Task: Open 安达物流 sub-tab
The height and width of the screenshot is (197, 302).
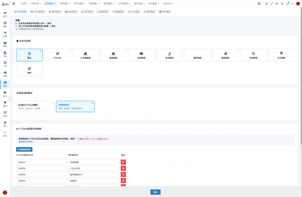Action: 71,12
